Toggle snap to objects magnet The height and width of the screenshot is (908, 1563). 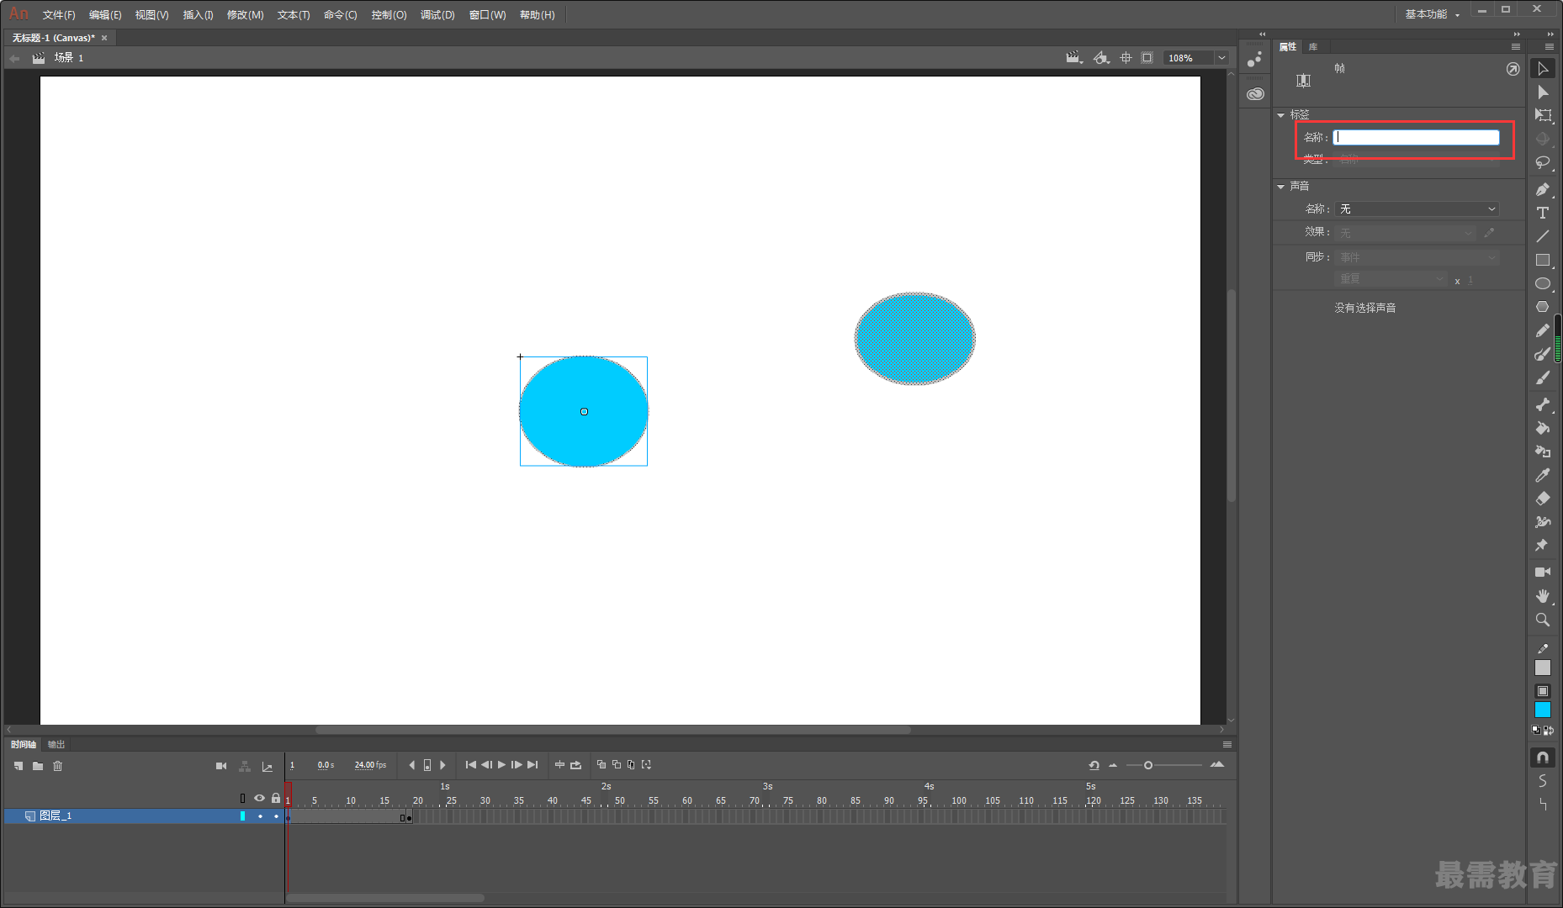tap(1542, 758)
